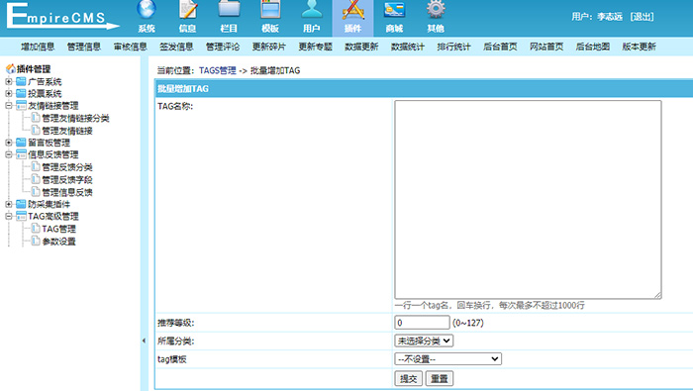Open the 模板 template icon
Viewport: 693px width, 391px height.
point(270,10)
